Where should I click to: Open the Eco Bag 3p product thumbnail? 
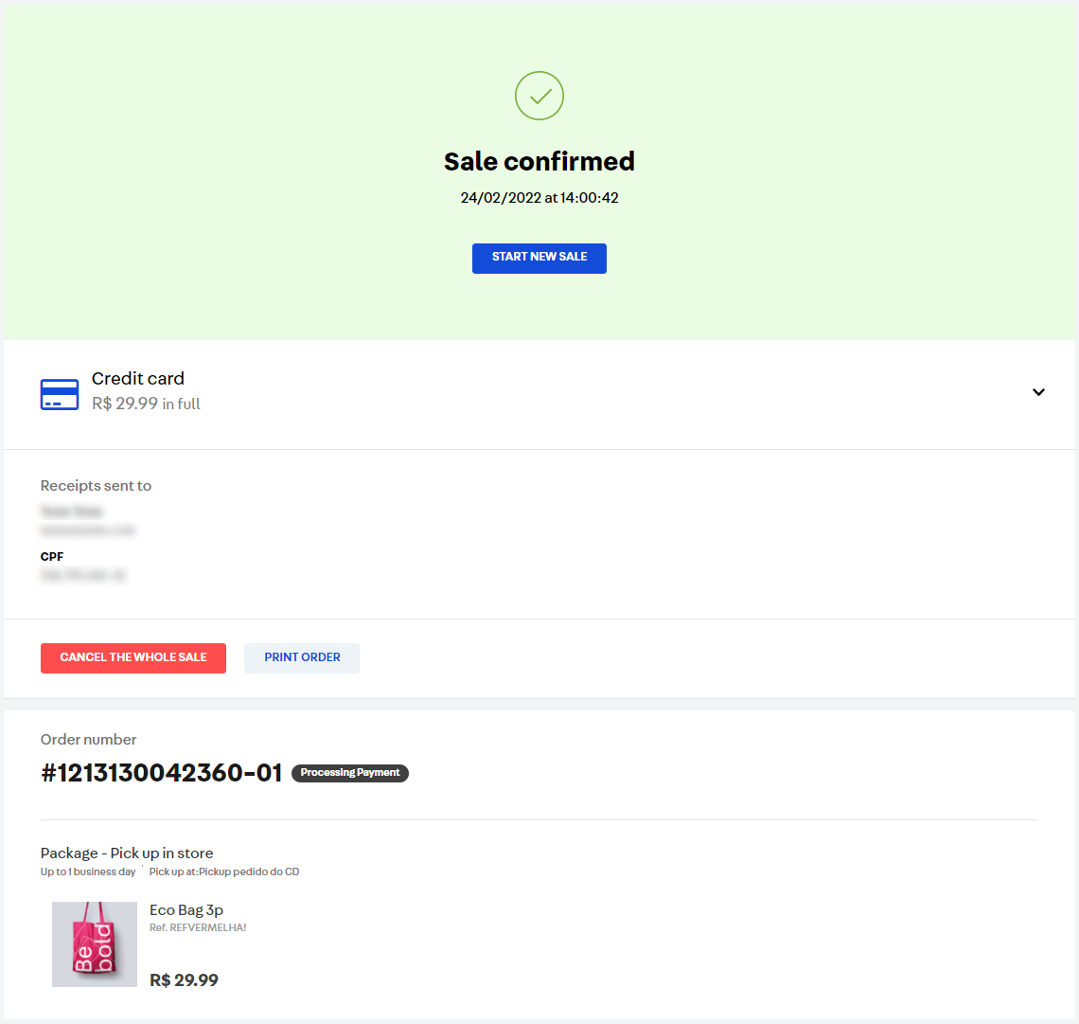coord(95,944)
